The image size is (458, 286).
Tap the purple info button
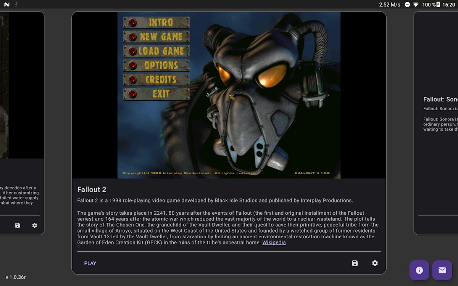point(419,270)
